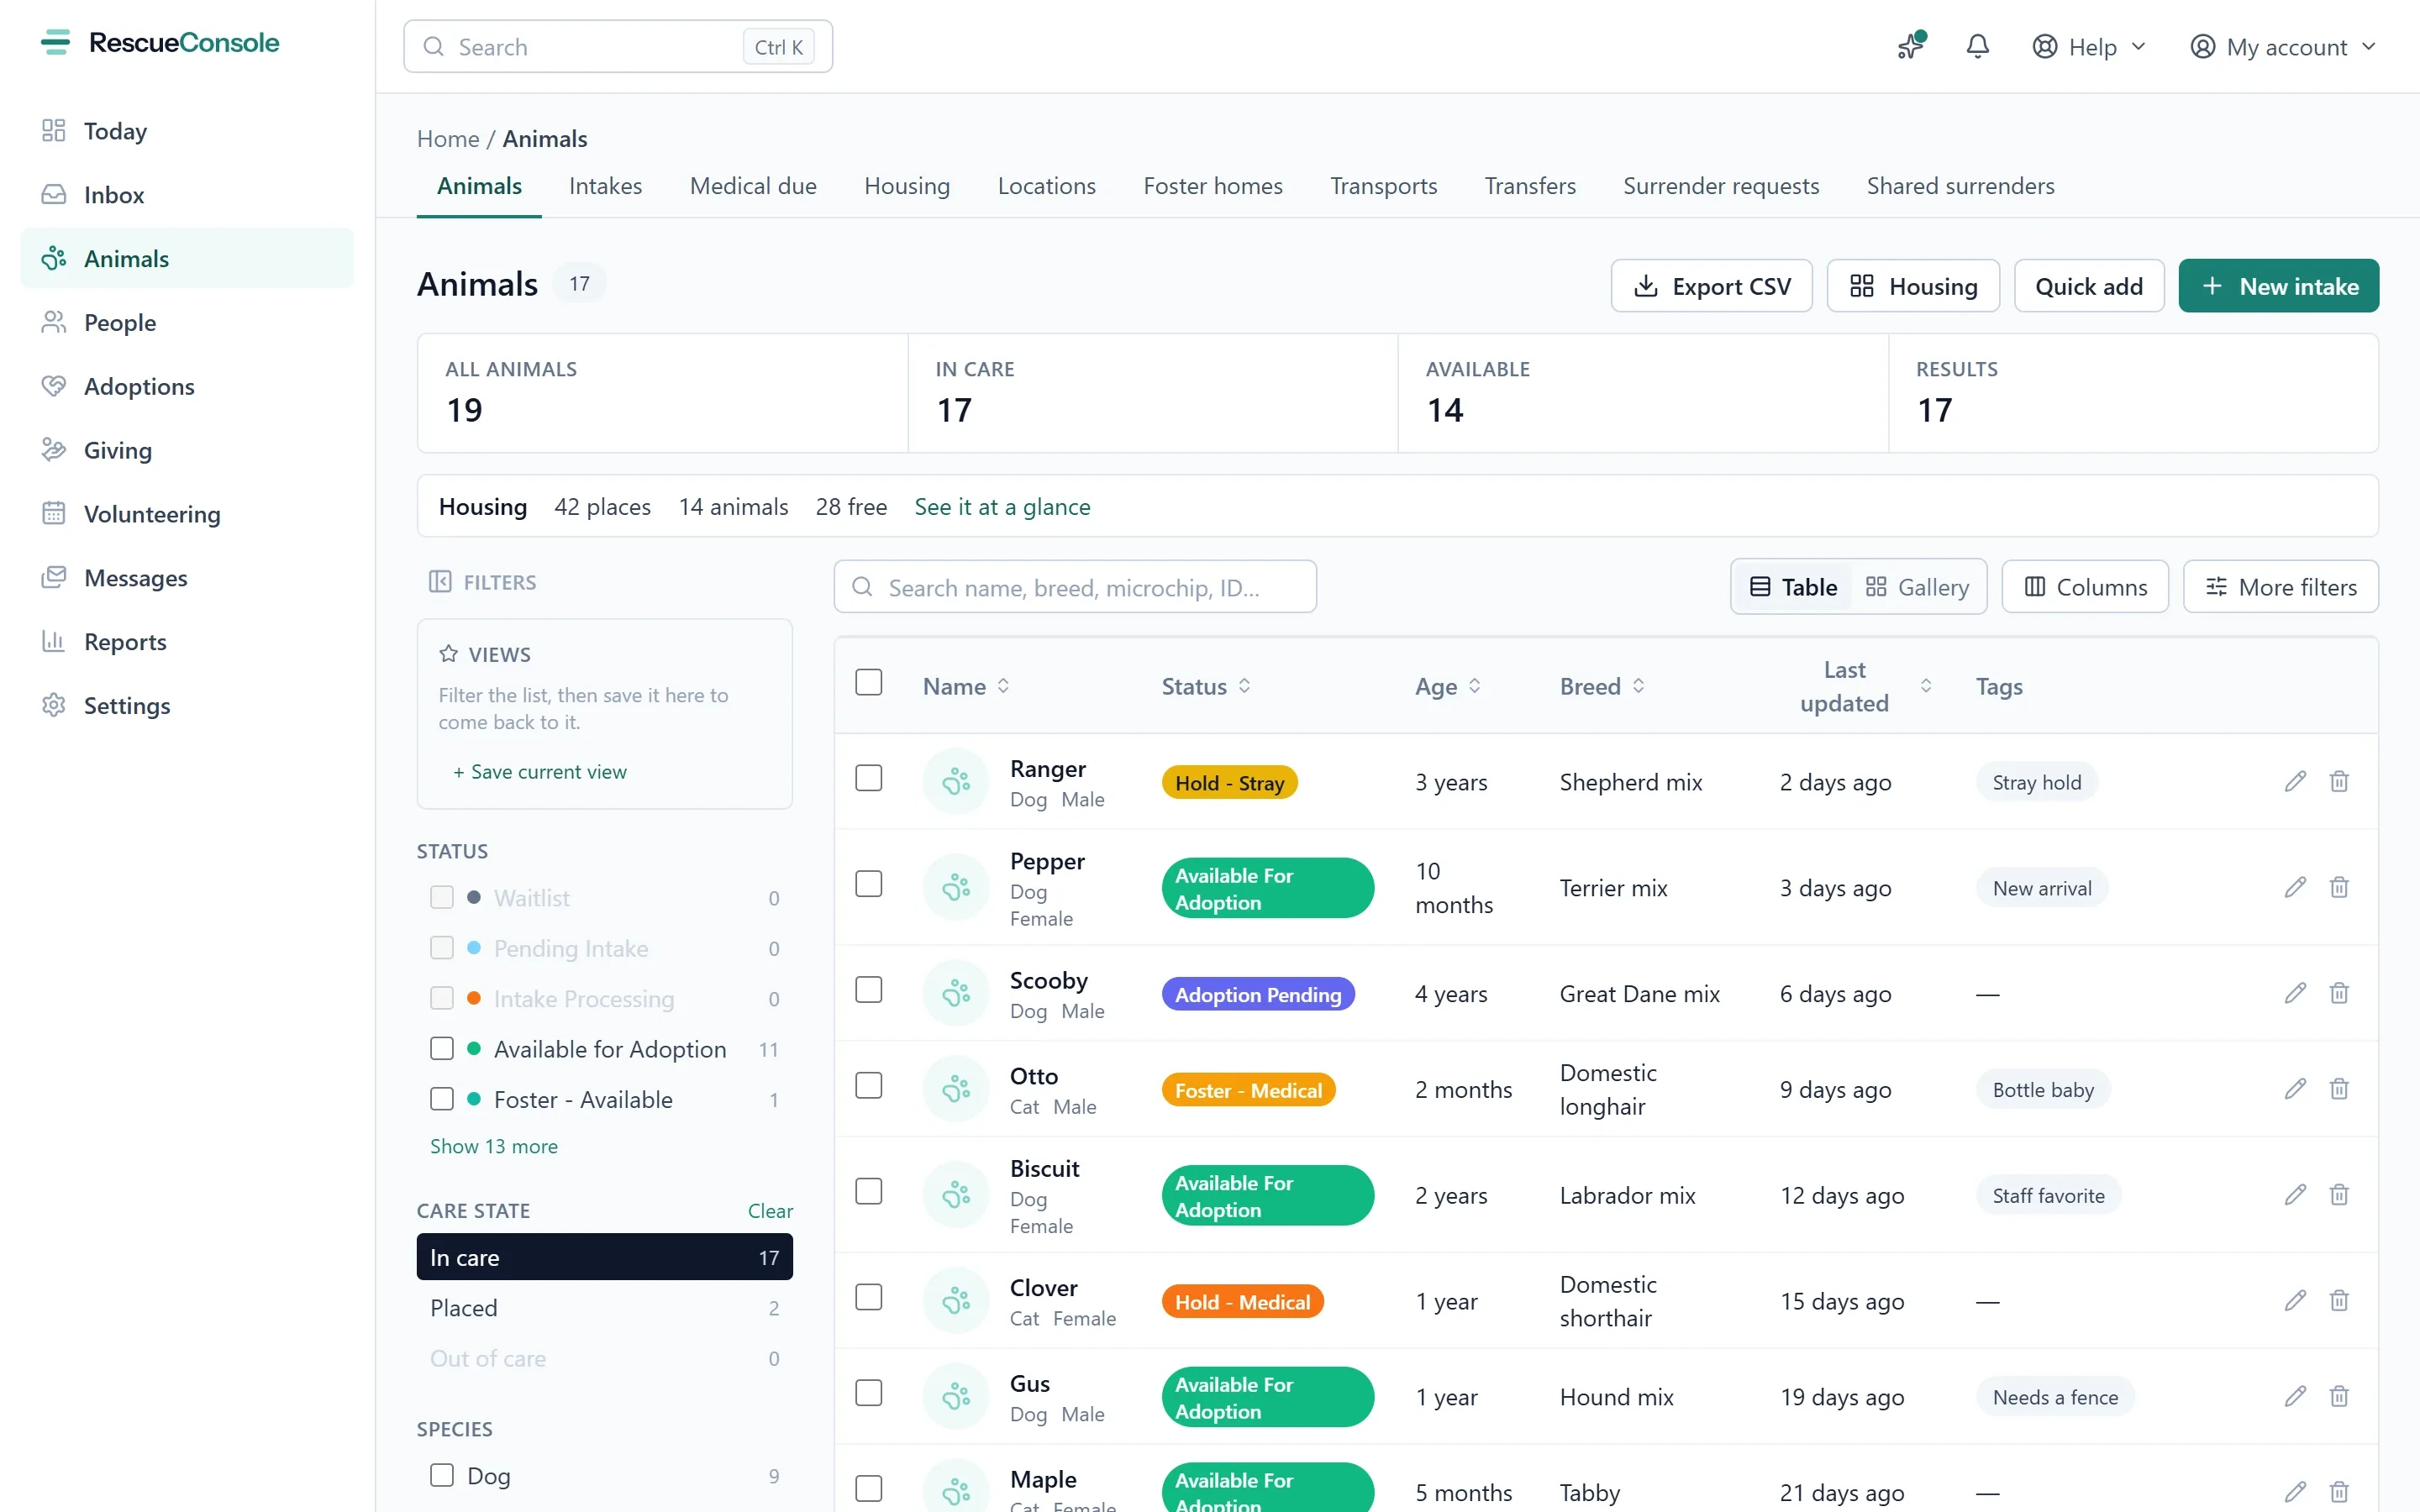Expand the Help dropdown menu
The image size is (2420, 1512).
[2089, 47]
